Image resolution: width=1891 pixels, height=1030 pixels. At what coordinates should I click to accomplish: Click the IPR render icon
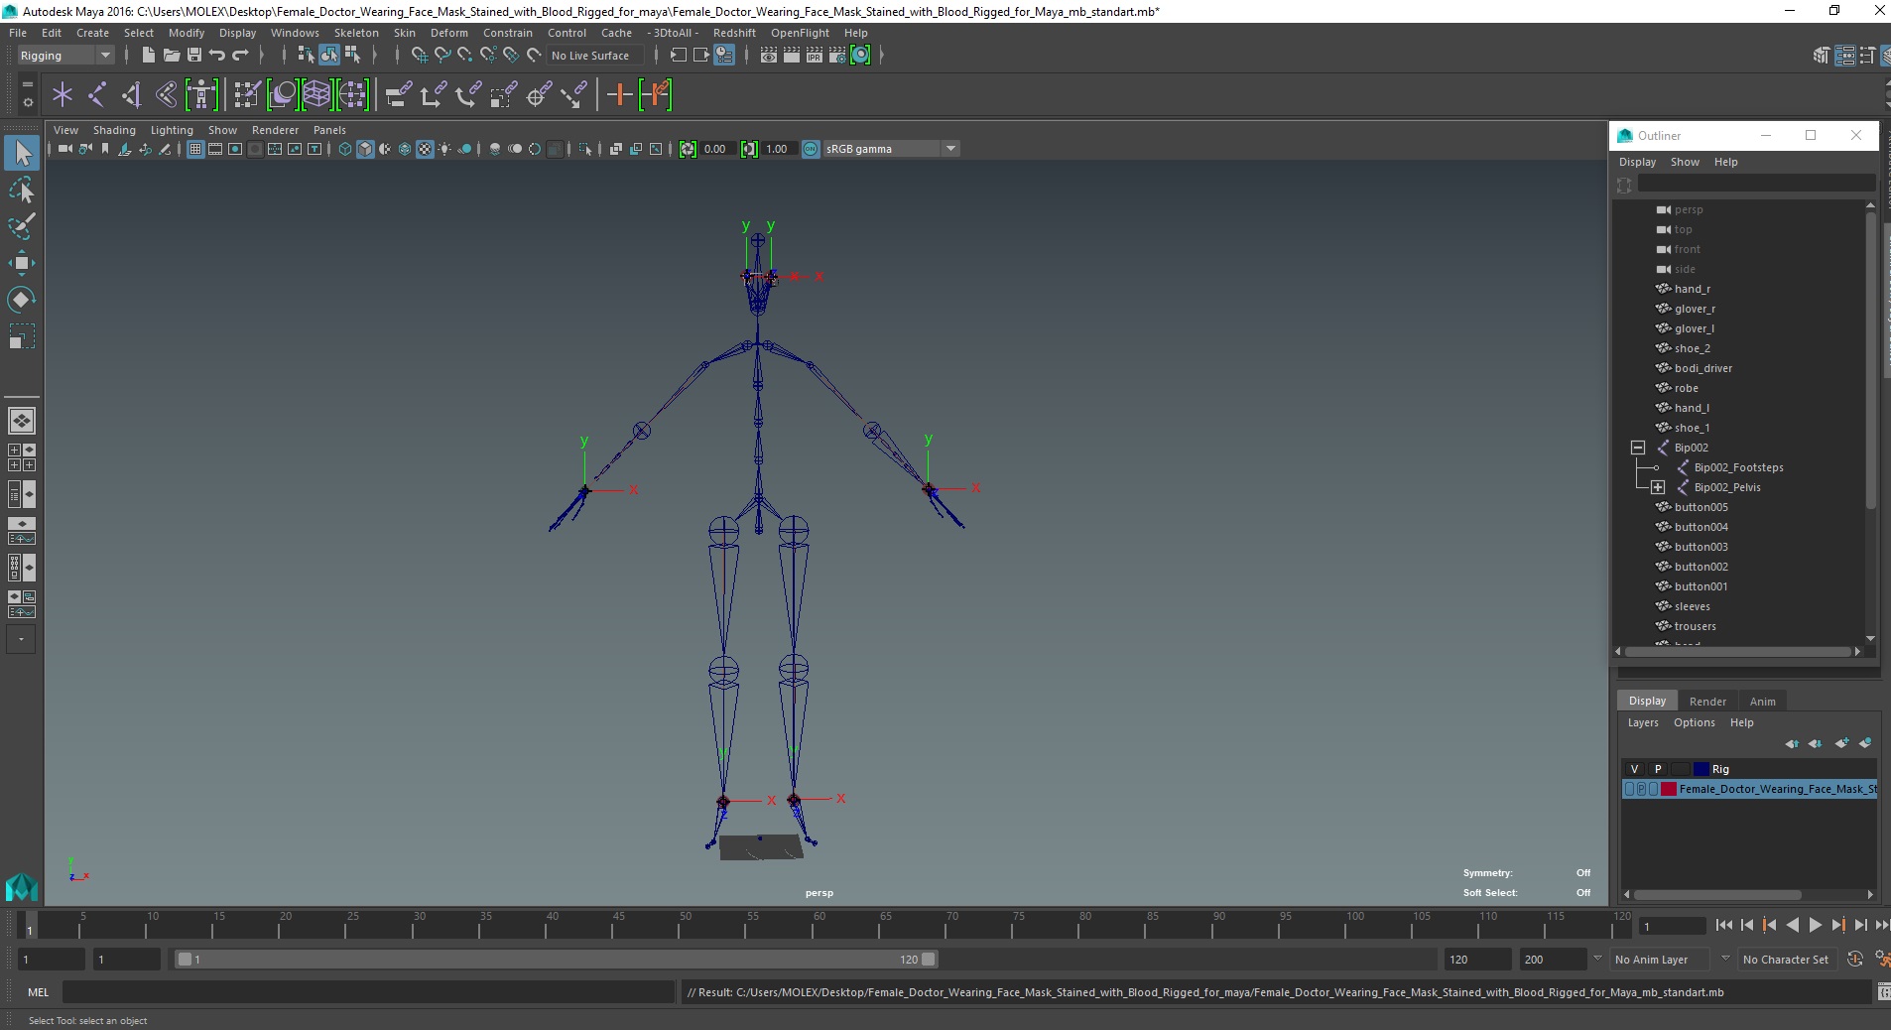[x=814, y=56]
